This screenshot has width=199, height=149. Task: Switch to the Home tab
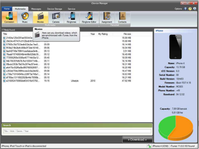click(x=7, y=9)
